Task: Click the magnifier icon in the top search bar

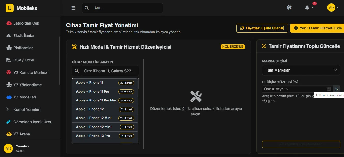Action: coord(87,8)
